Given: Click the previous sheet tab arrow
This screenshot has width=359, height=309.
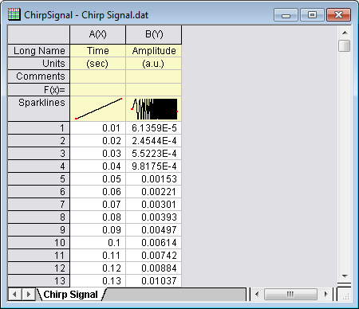Looking at the screenshot, I should click(x=15, y=294).
